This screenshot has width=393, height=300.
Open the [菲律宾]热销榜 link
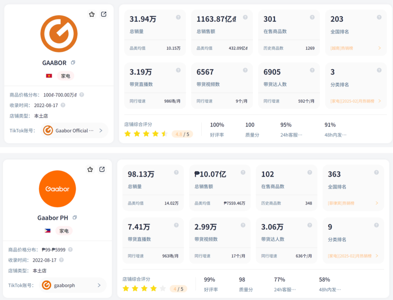click(x=341, y=203)
